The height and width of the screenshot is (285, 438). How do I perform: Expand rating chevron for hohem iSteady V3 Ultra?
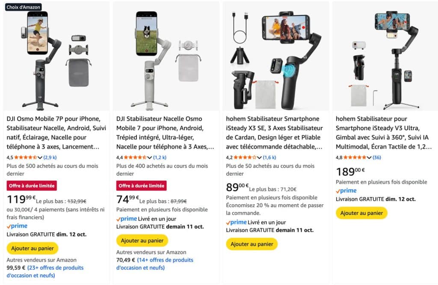(369, 157)
